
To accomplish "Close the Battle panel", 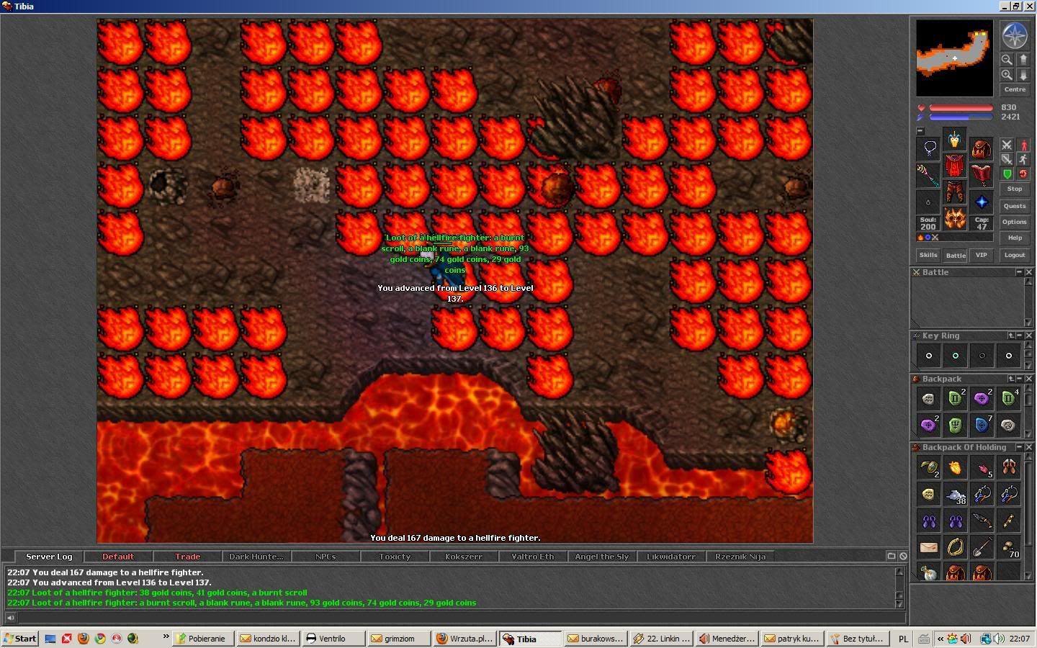I will click(x=1028, y=272).
